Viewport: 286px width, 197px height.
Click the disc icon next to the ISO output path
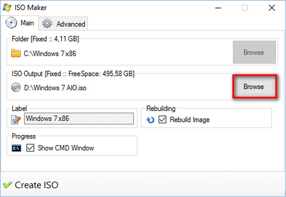16,87
